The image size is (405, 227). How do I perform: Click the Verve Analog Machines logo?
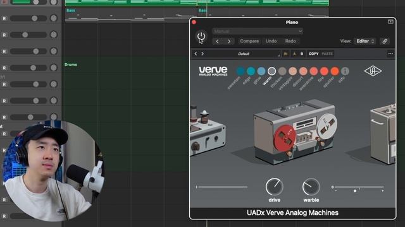coord(213,71)
